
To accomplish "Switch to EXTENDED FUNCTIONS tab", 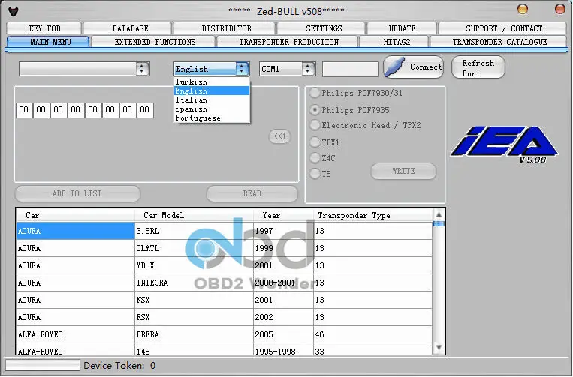I will [153, 42].
